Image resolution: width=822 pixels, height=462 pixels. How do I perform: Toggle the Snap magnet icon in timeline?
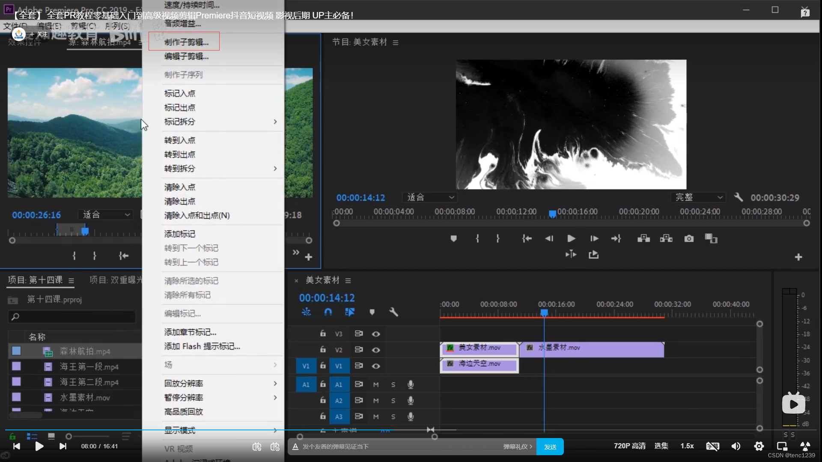(328, 312)
